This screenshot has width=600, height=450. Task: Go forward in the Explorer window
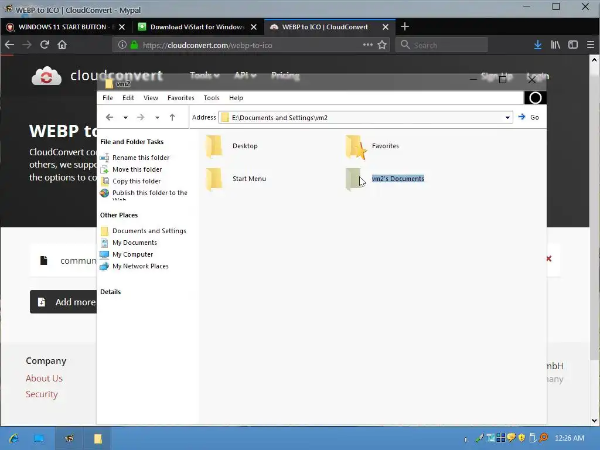[141, 117]
